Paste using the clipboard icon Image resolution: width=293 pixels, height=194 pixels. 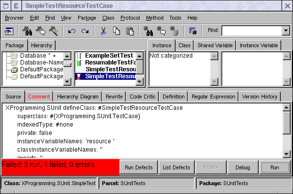pos(130,31)
